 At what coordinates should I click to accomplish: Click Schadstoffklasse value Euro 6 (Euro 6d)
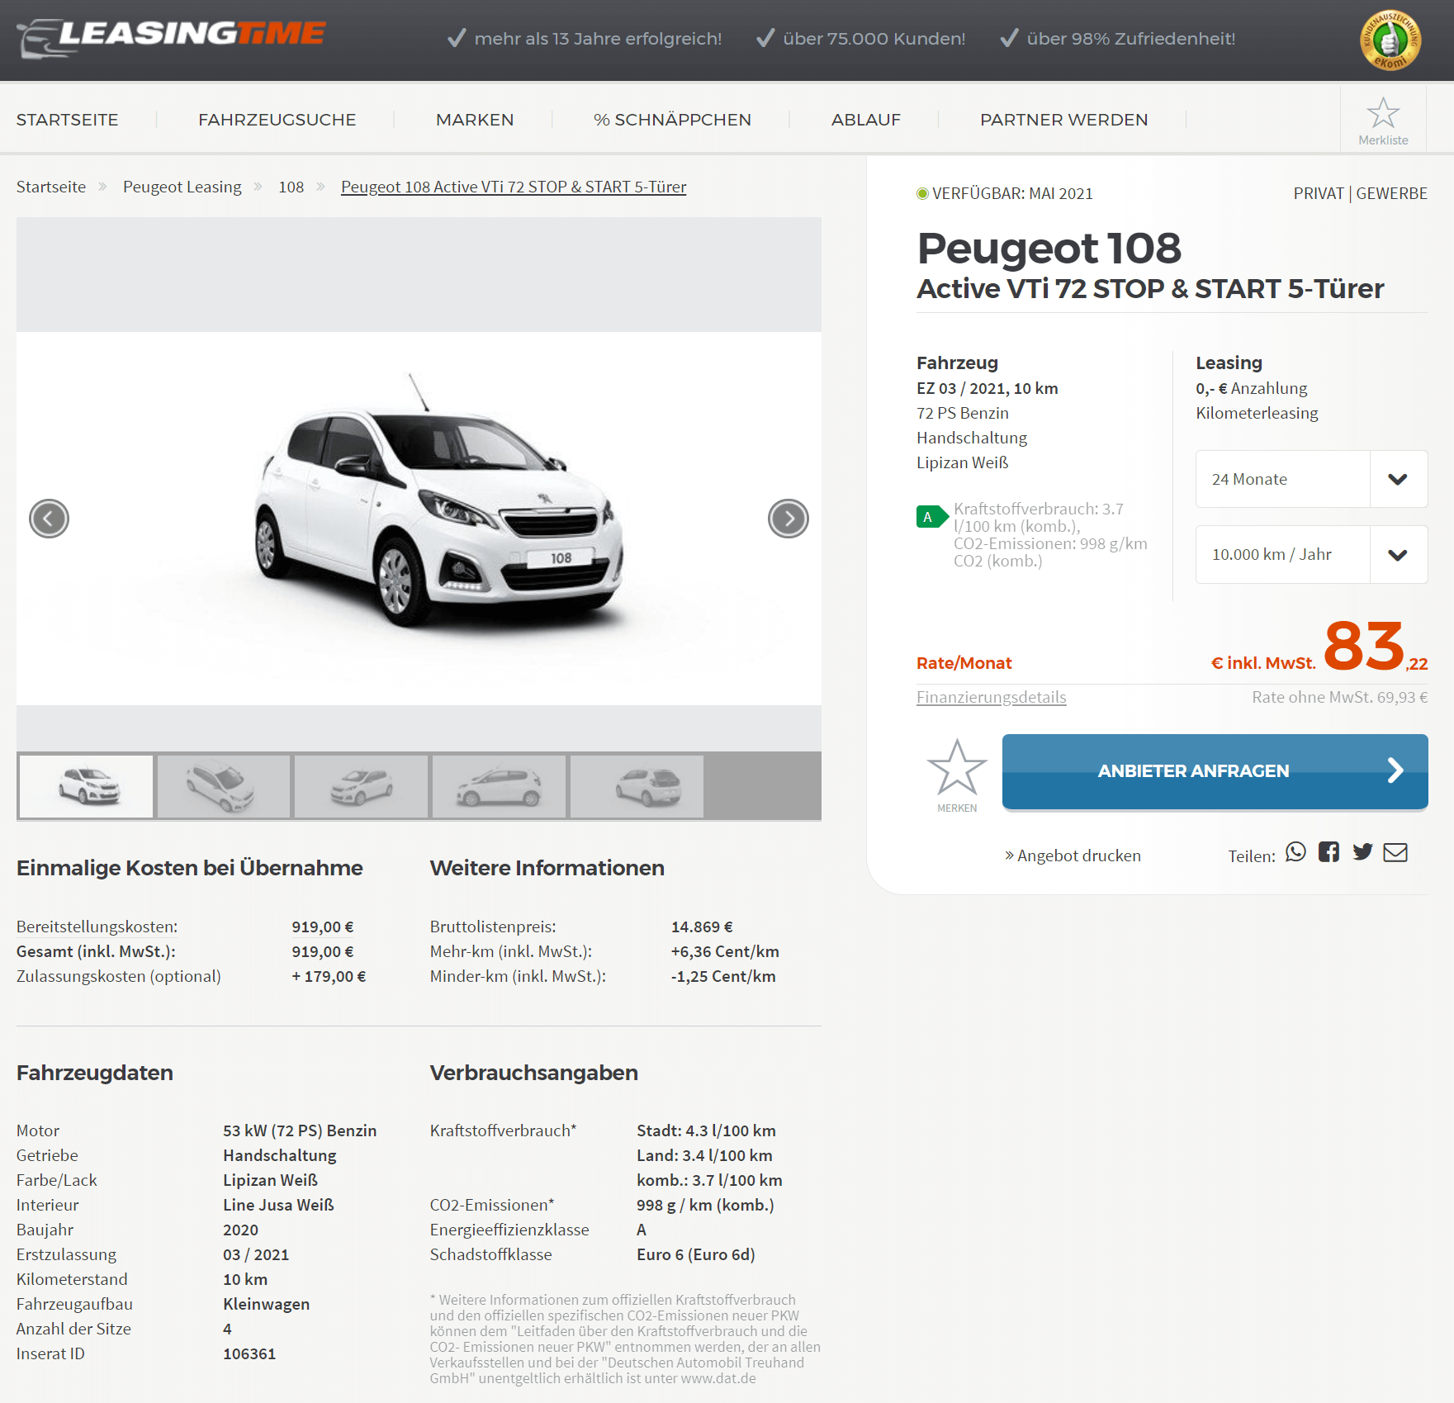coord(696,1254)
